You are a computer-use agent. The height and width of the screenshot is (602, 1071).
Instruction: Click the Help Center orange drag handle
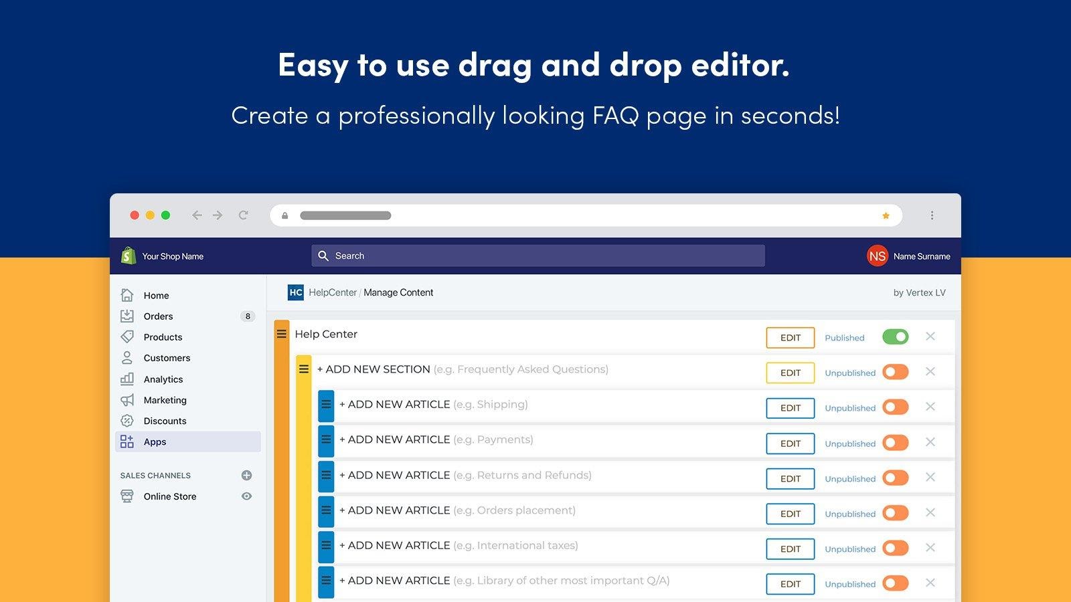pos(282,334)
